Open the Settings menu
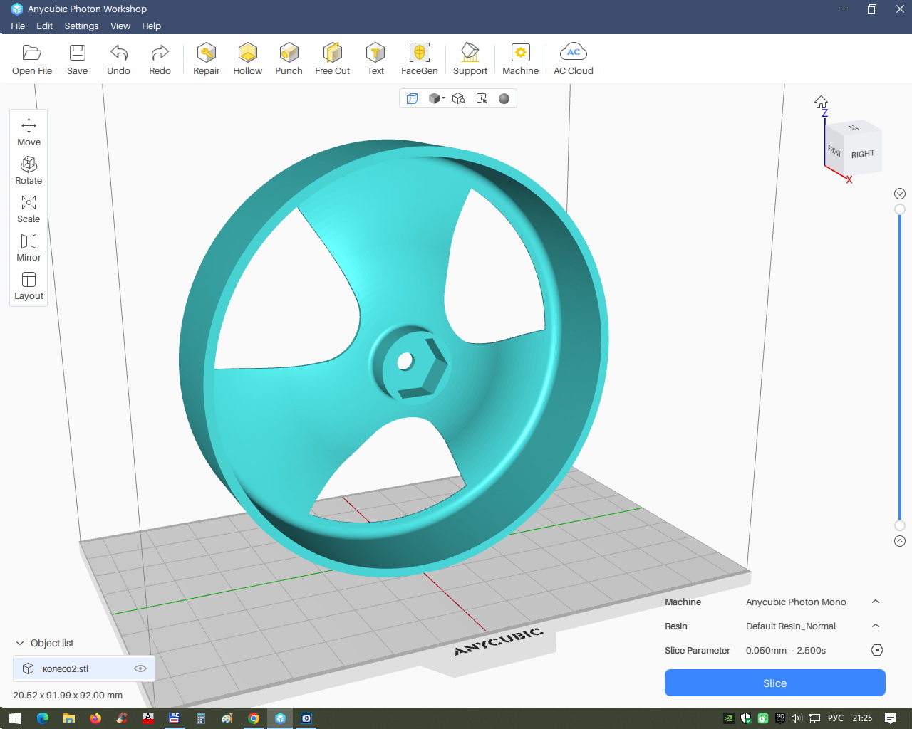 pyautogui.click(x=81, y=26)
